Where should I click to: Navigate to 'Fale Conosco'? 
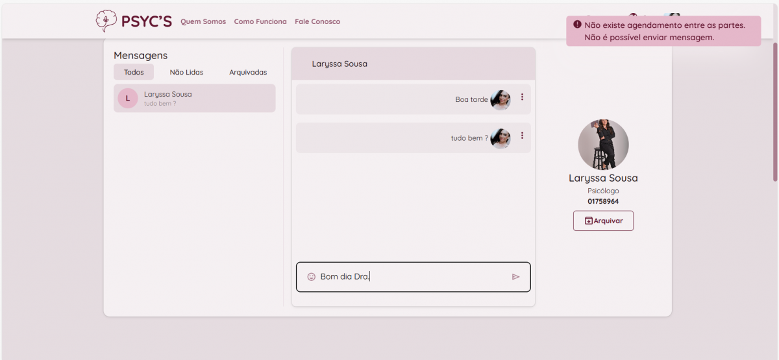pyautogui.click(x=317, y=21)
